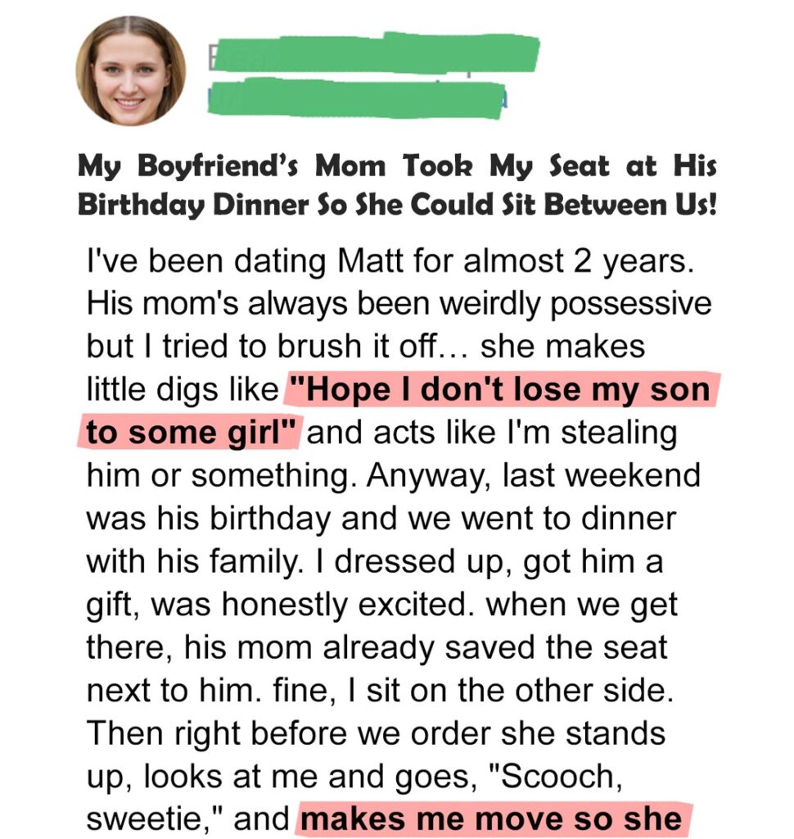Click the word "possessive" in the post body
Image resolution: width=794 pixels, height=839 pixels.
pyautogui.click(x=631, y=305)
